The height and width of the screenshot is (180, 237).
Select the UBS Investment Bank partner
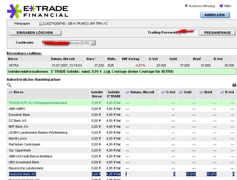[24, 162]
